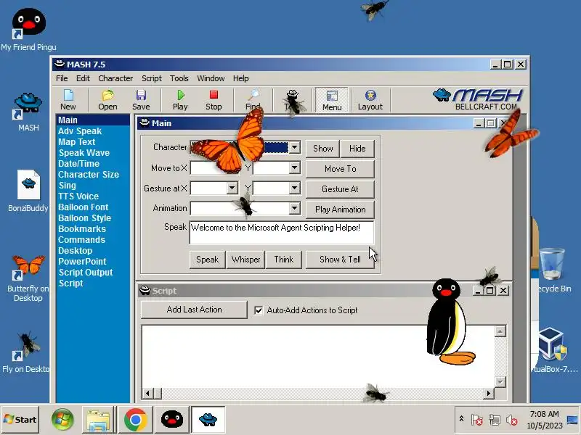Click the Whisper button
This screenshot has height=435, width=581.
pyautogui.click(x=245, y=260)
